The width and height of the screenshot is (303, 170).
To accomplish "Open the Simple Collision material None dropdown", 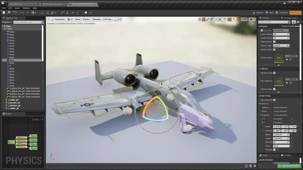I will tap(292, 56).
